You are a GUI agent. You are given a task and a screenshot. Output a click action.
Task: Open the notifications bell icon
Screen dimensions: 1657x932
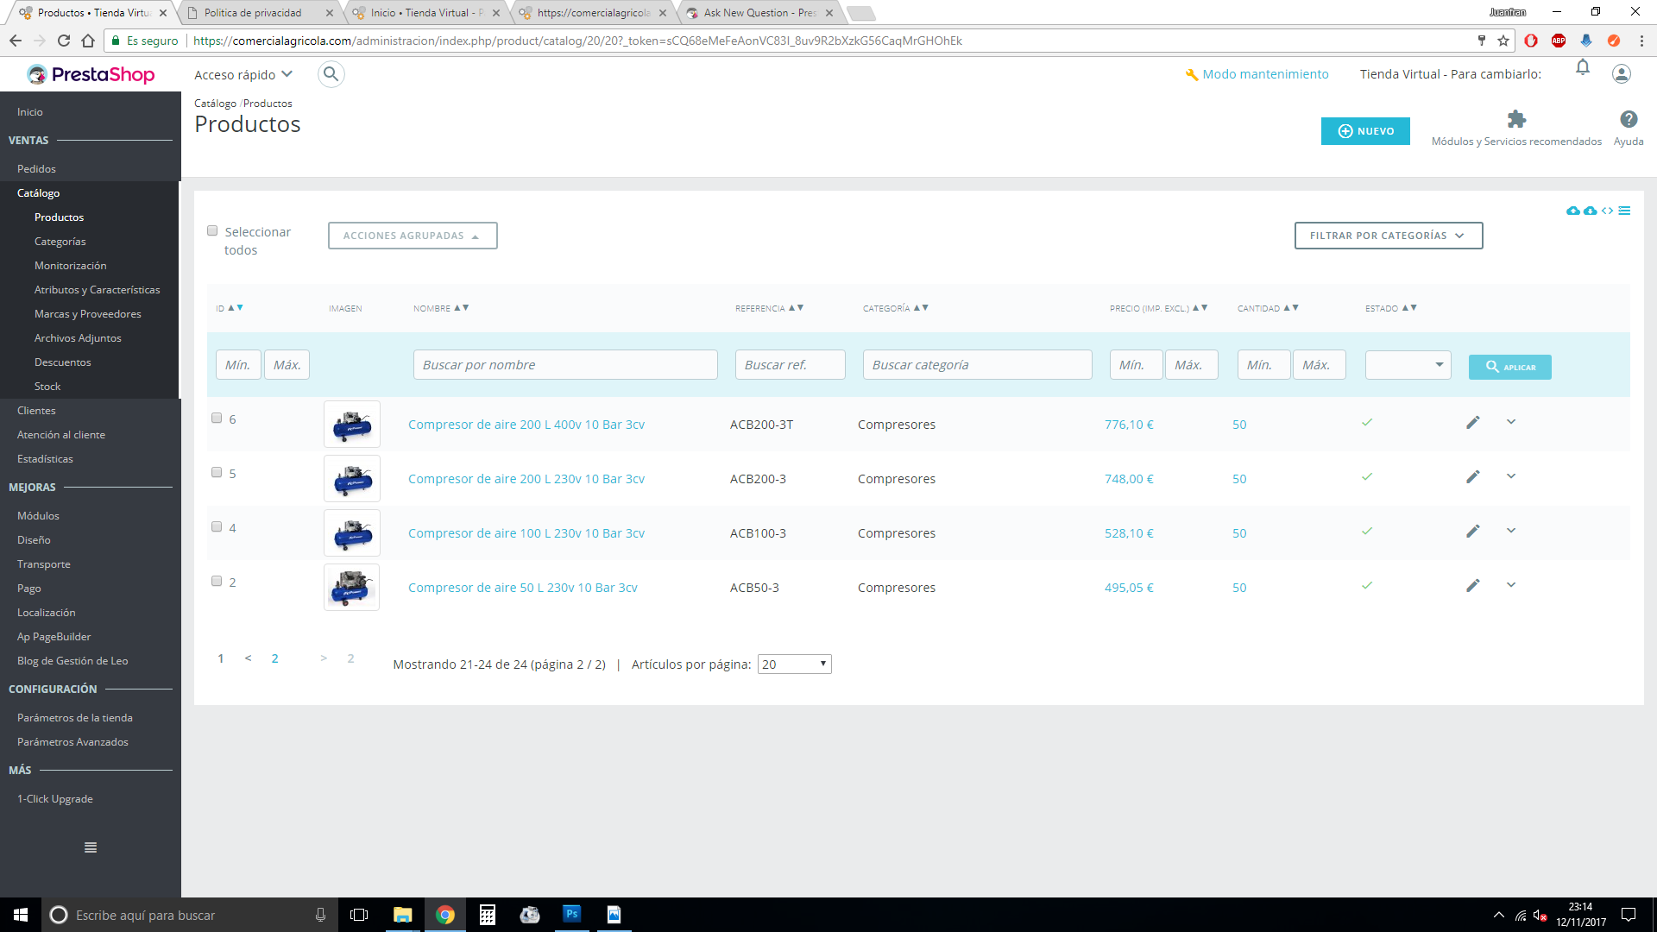(x=1582, y=67)
